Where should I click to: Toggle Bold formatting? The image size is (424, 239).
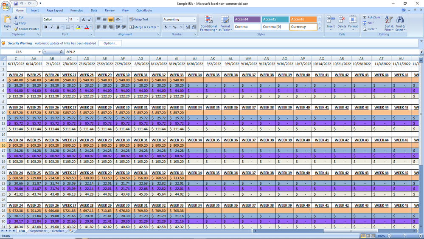click(46, 27)
